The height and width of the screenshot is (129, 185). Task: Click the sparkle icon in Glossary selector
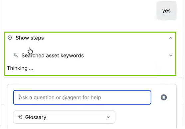click(20, 117)
